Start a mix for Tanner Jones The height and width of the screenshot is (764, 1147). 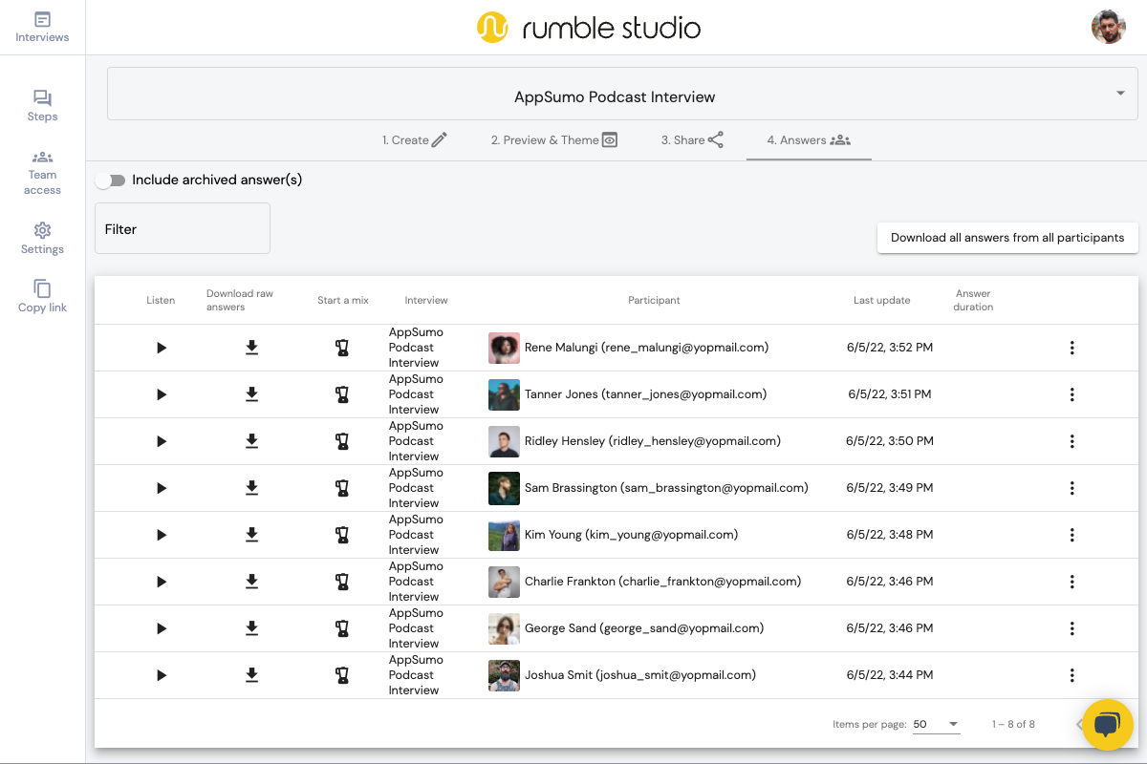click(342, 394)
